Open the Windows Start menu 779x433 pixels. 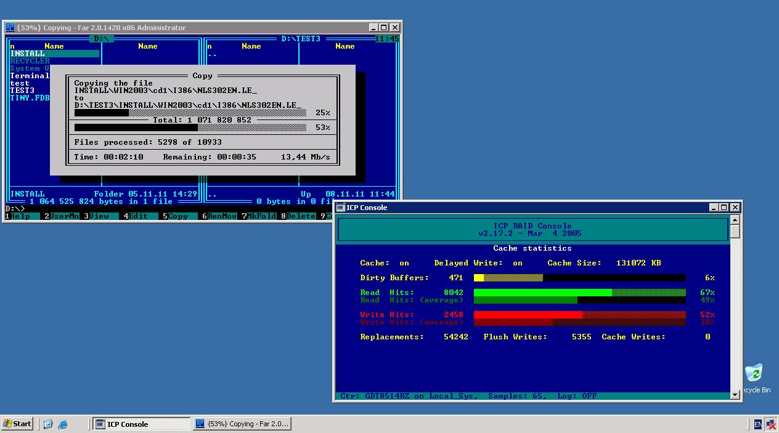point(17,424)
